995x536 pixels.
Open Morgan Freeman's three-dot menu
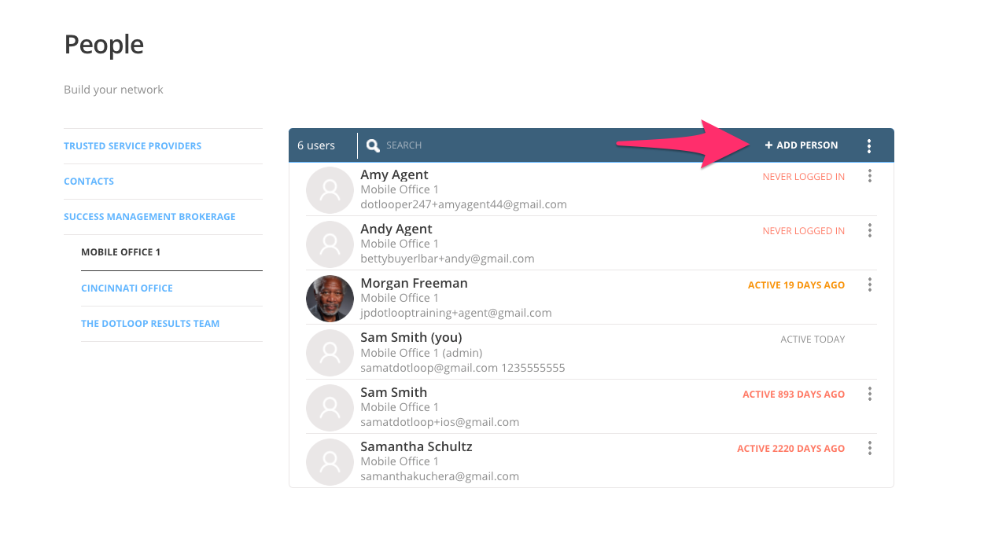pos(869,285)
